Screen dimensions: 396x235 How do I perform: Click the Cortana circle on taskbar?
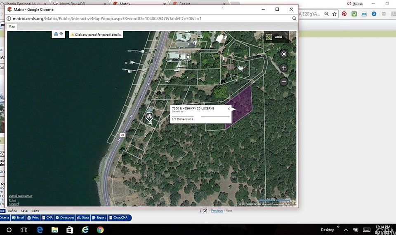pos(9,230)
